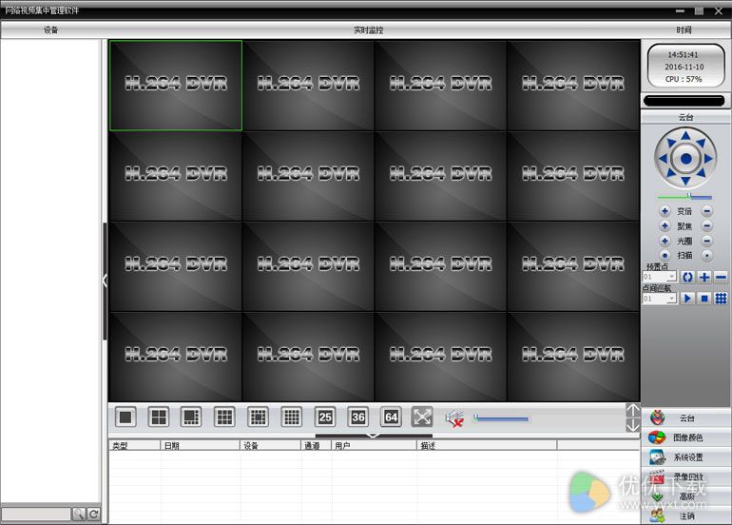The height and width of the screenshot is (525, 732).
Task: Increase zoom with 变倍 plus button
Action: pos(665,211)
